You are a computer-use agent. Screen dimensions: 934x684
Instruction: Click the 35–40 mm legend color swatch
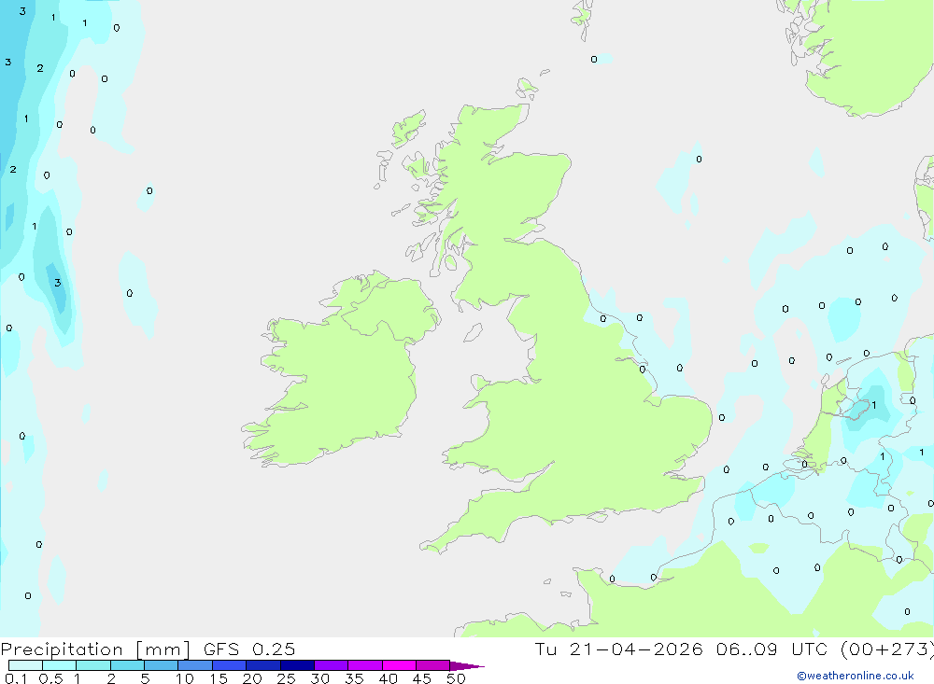click(x=365, y=665)
